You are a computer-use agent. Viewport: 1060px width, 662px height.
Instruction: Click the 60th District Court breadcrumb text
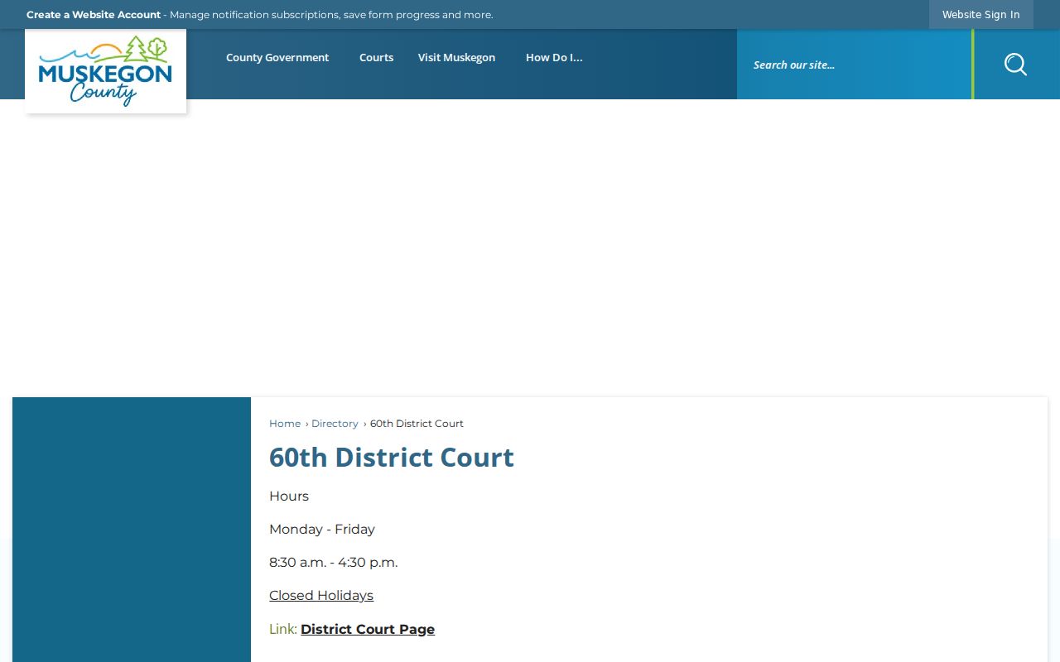pos(417,424)
